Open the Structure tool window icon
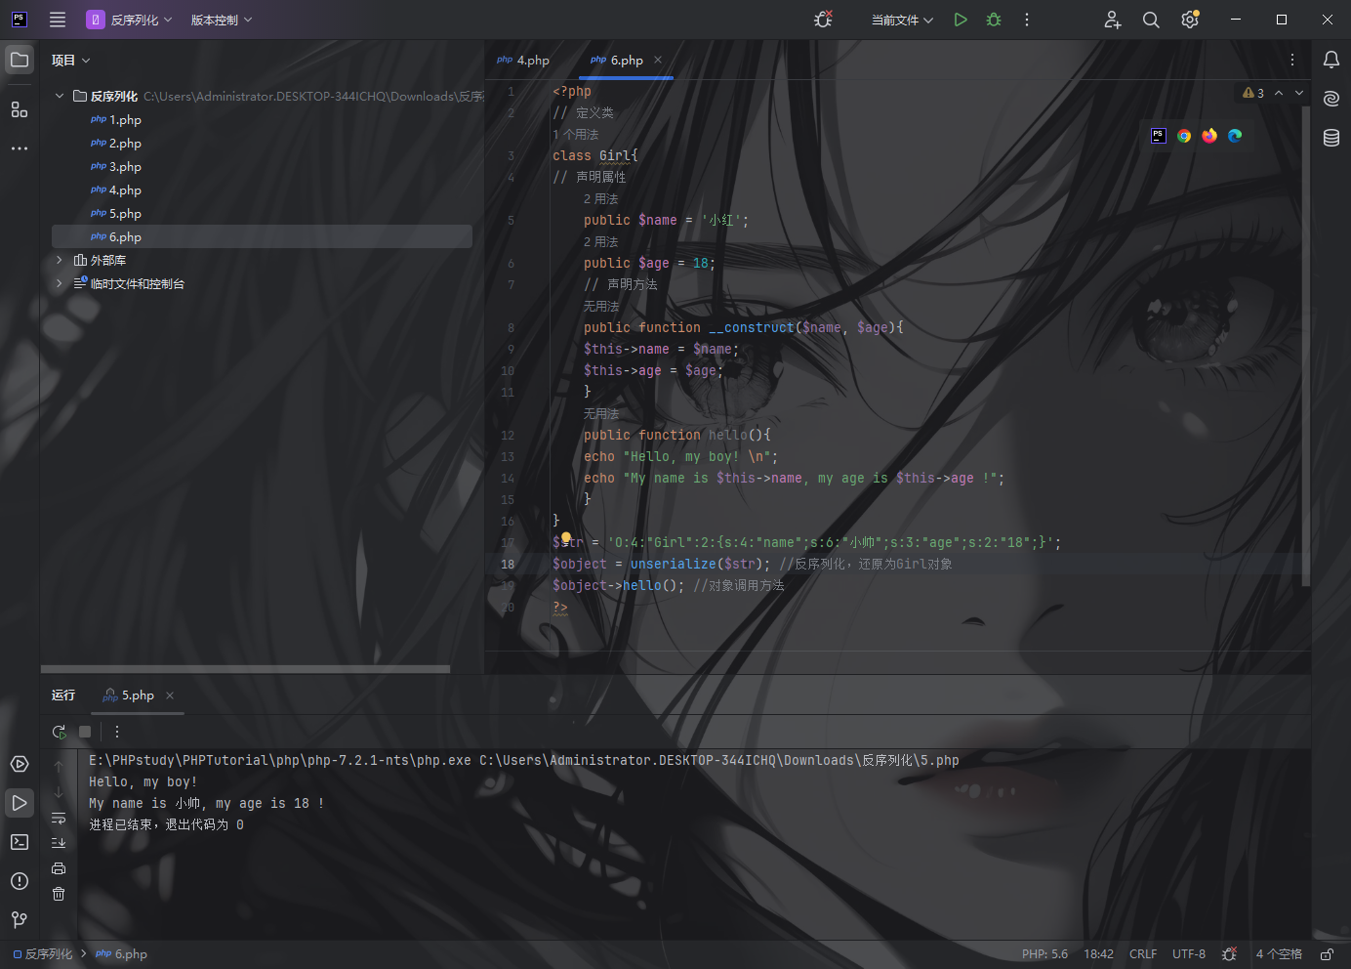 (x=20, y=109)
